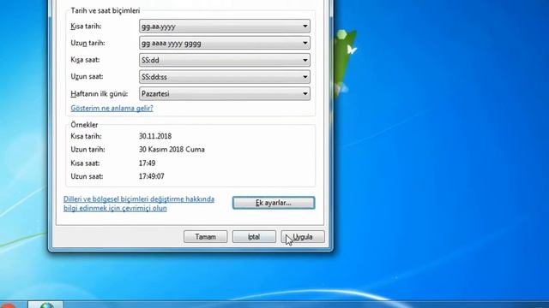
Task: Open the Kısa tarih format dropdown
Action: click(225, 27)
